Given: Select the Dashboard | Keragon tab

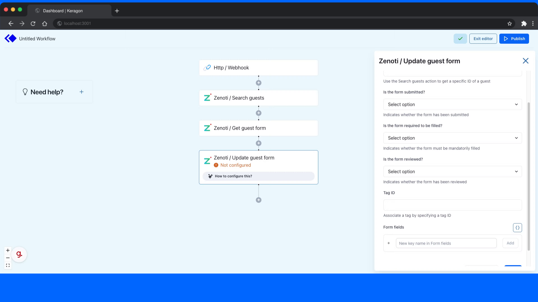Looking at the screenshot, I should [69, 11].
